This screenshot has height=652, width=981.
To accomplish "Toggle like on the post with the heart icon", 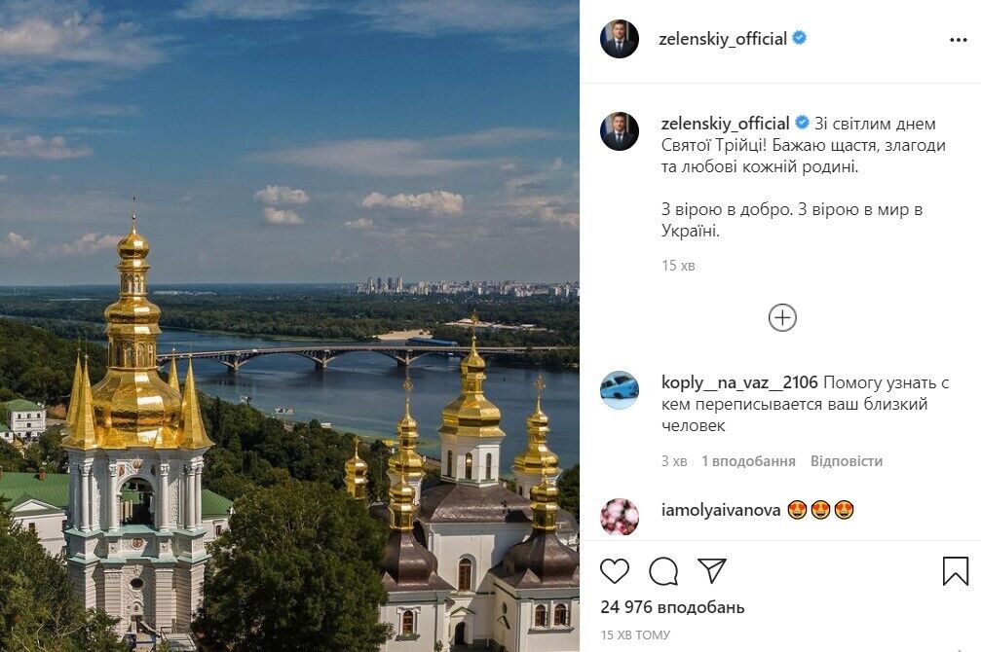I will [614, 573].
